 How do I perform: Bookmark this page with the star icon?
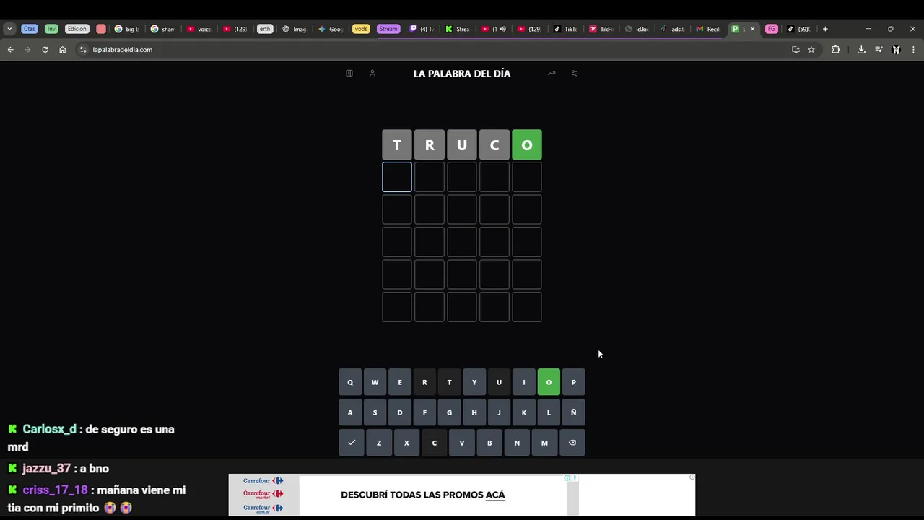811,50
